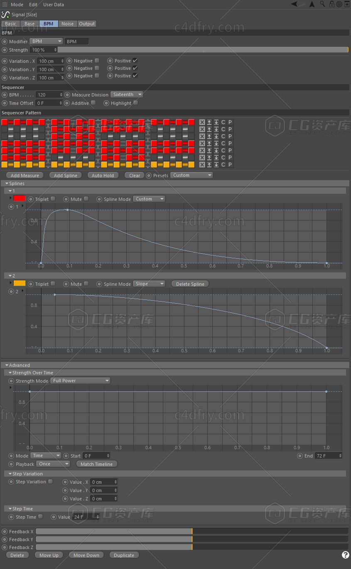Image resolution: width=351 pixels, height=569 pixels.
Task: Open new attribute manager plus icon
Action: tap(347, 4)
